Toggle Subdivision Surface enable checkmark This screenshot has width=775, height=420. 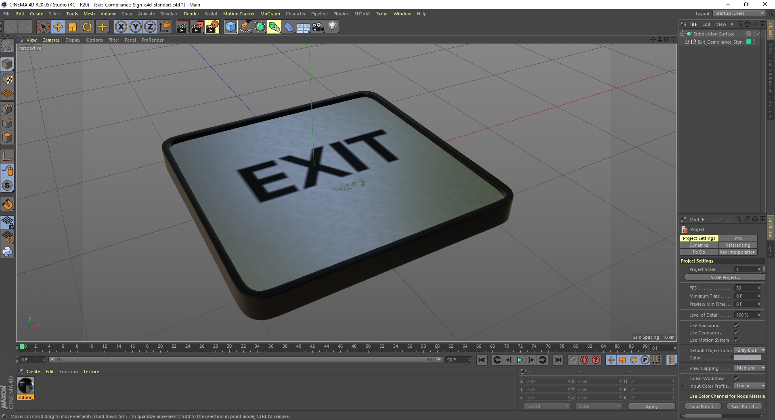[x=758, y=34]
